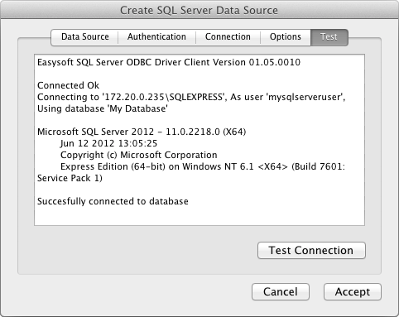Open the Authentication tab
399x317 pixels.
(x=156, y=37)
